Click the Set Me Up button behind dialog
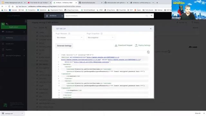This screenshot has height=116, width=206. point(182,23)
